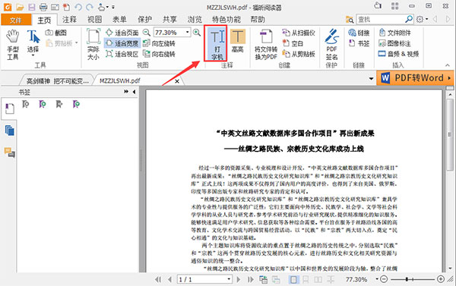
Task: Click the zoom out magnifier icon
Action: (147, 32)
